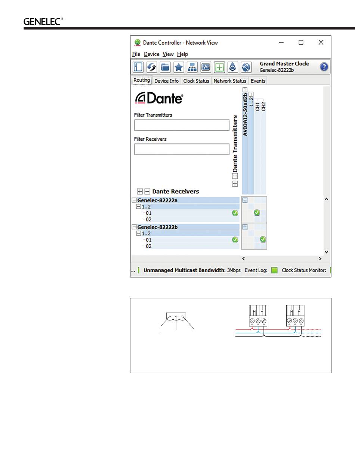Click the check icon in Genelec-82222a 01 row
Viewport: 355px width, 472px height.
tap(235, 213)
